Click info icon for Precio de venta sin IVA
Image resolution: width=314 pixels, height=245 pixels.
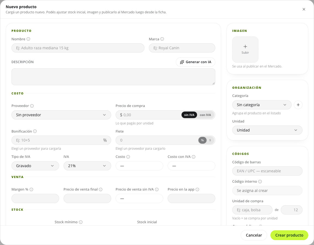[x=157, y=189]
